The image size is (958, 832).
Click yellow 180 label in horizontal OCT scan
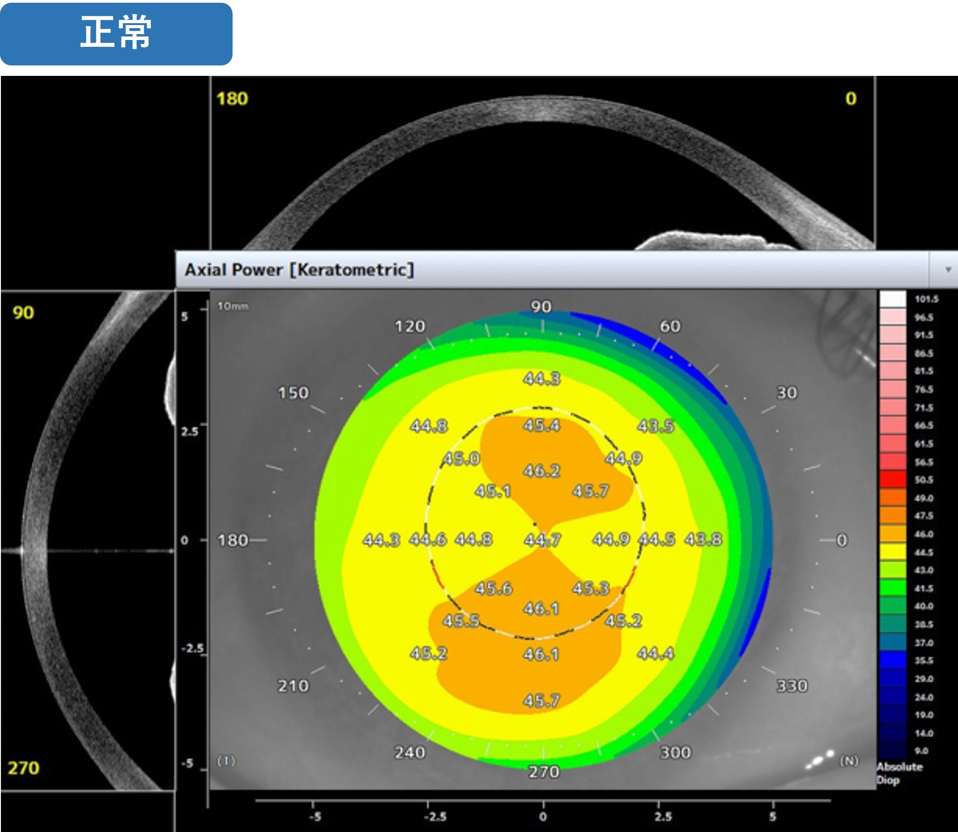tap(232, 99)
